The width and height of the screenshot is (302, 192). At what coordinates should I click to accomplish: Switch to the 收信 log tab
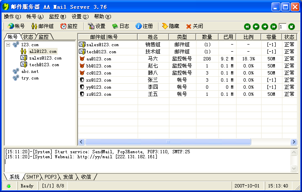tap(86, 177)
